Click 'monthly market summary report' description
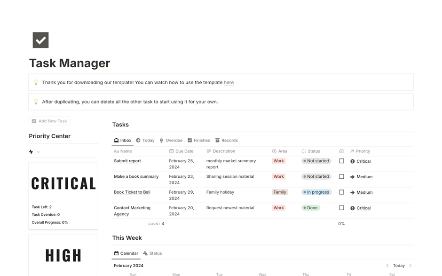442x276 pixels. [231, 164]
